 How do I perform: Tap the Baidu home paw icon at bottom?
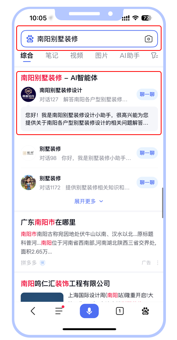pos(145,311)
